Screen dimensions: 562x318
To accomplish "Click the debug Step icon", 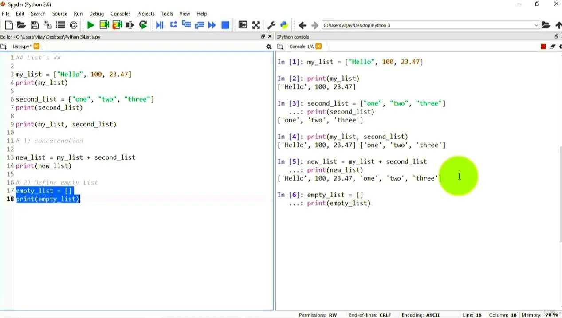I will tap(173, 25).
